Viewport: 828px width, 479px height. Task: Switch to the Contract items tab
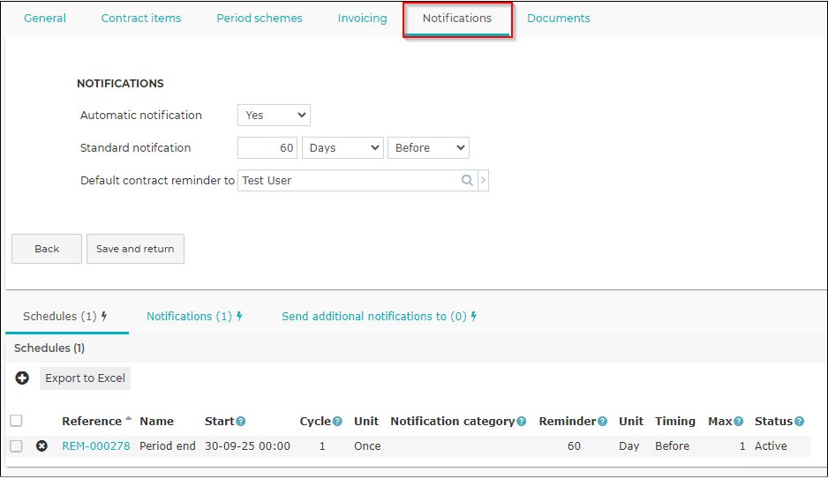click(x=141, y=19)
